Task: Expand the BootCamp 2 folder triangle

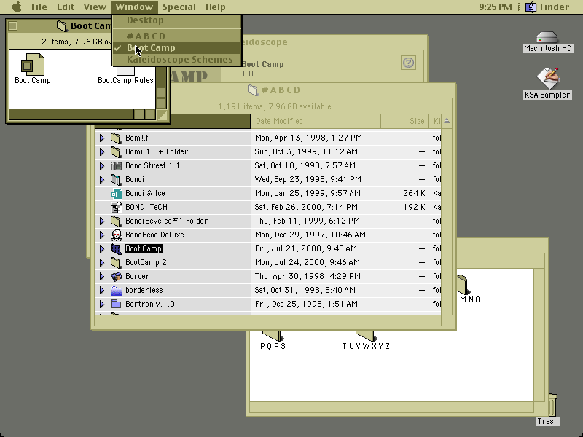Action: point(102,263)
